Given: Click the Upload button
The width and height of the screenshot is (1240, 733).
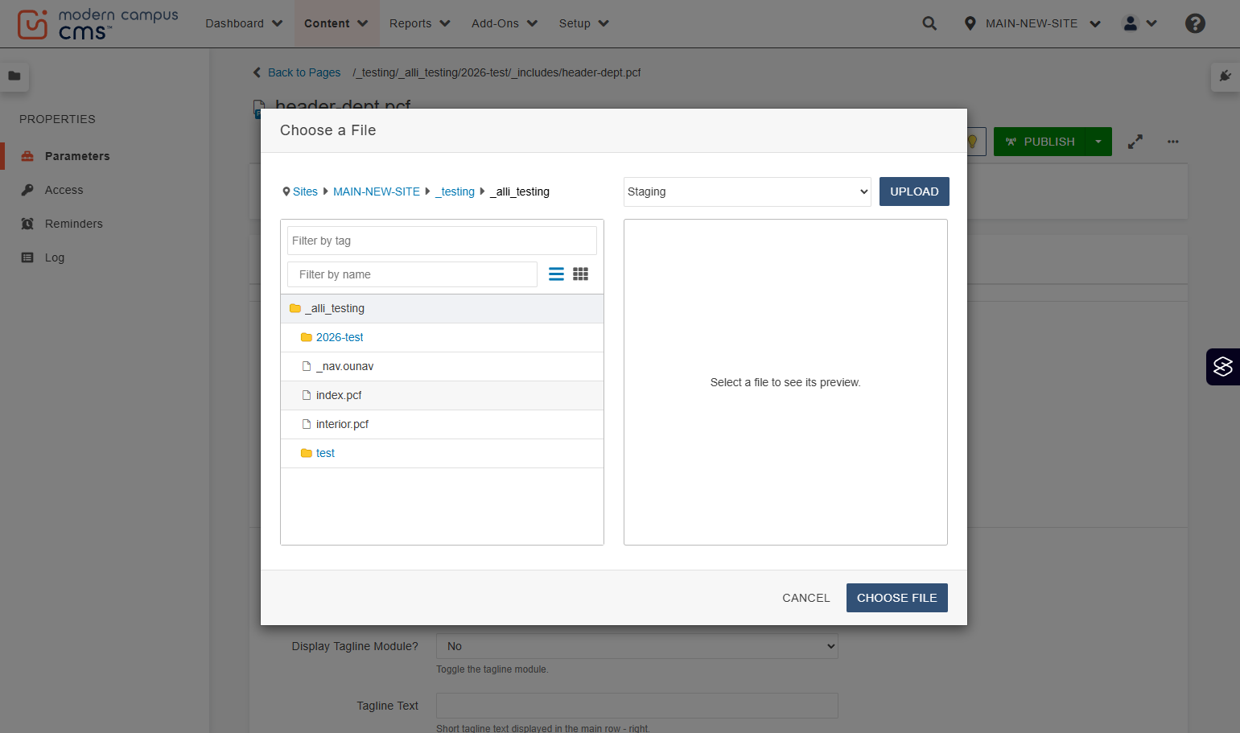Looking at the screenshot, I should click(x=914, y=191).
